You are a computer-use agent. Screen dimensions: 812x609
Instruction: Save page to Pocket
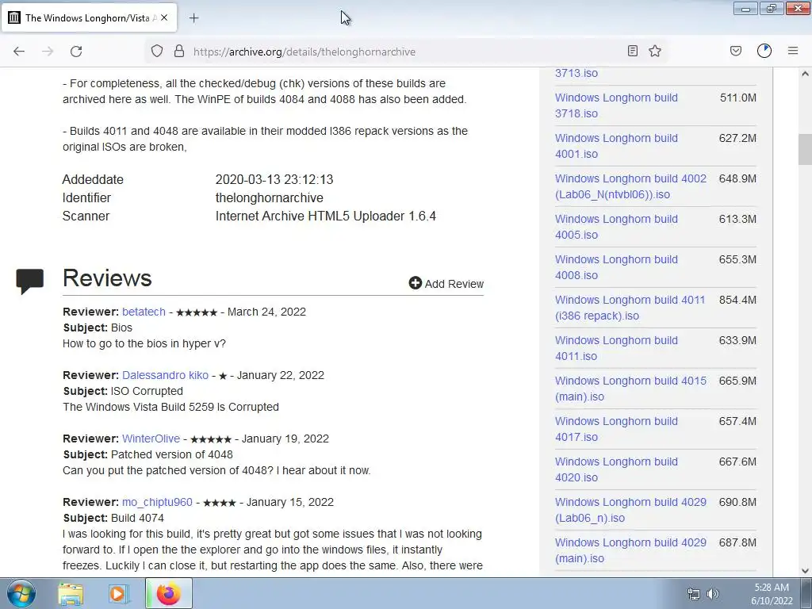[x=736, y=52]
